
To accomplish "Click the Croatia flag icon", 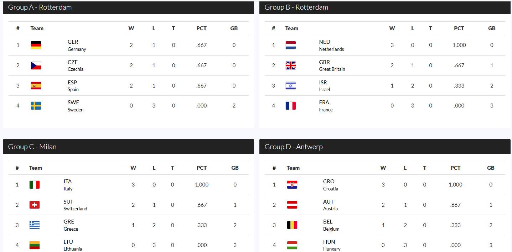I will pos(292,185).
